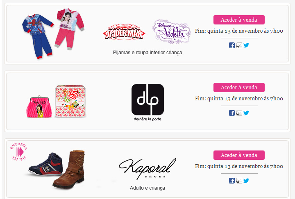This screenshot has height=199, width=295.
Task: Click the Entrega em 72H badge
Action: pos(18,152)
